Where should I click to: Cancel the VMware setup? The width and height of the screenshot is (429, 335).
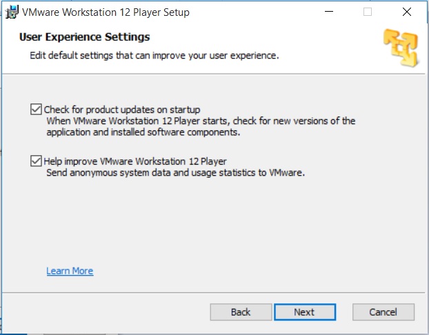383,312
